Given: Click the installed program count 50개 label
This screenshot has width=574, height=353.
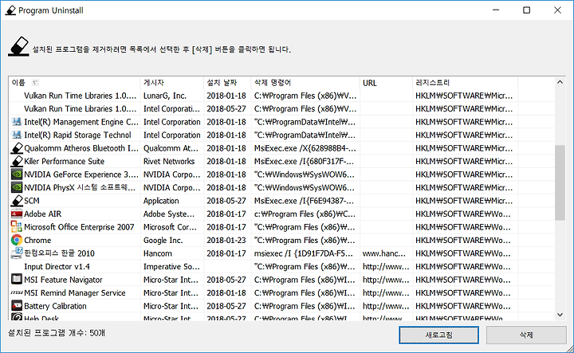Looking at the screenshot, I should 57,332.
